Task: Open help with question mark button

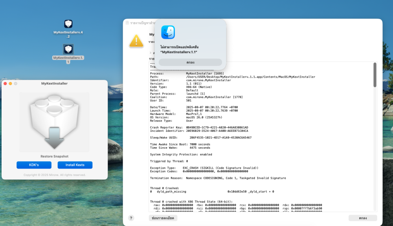Action: (131, 218)
